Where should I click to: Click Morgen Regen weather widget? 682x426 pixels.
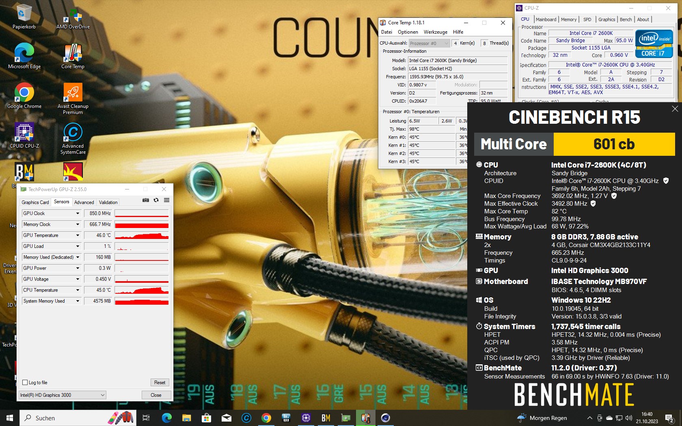[x=542, y=418]
